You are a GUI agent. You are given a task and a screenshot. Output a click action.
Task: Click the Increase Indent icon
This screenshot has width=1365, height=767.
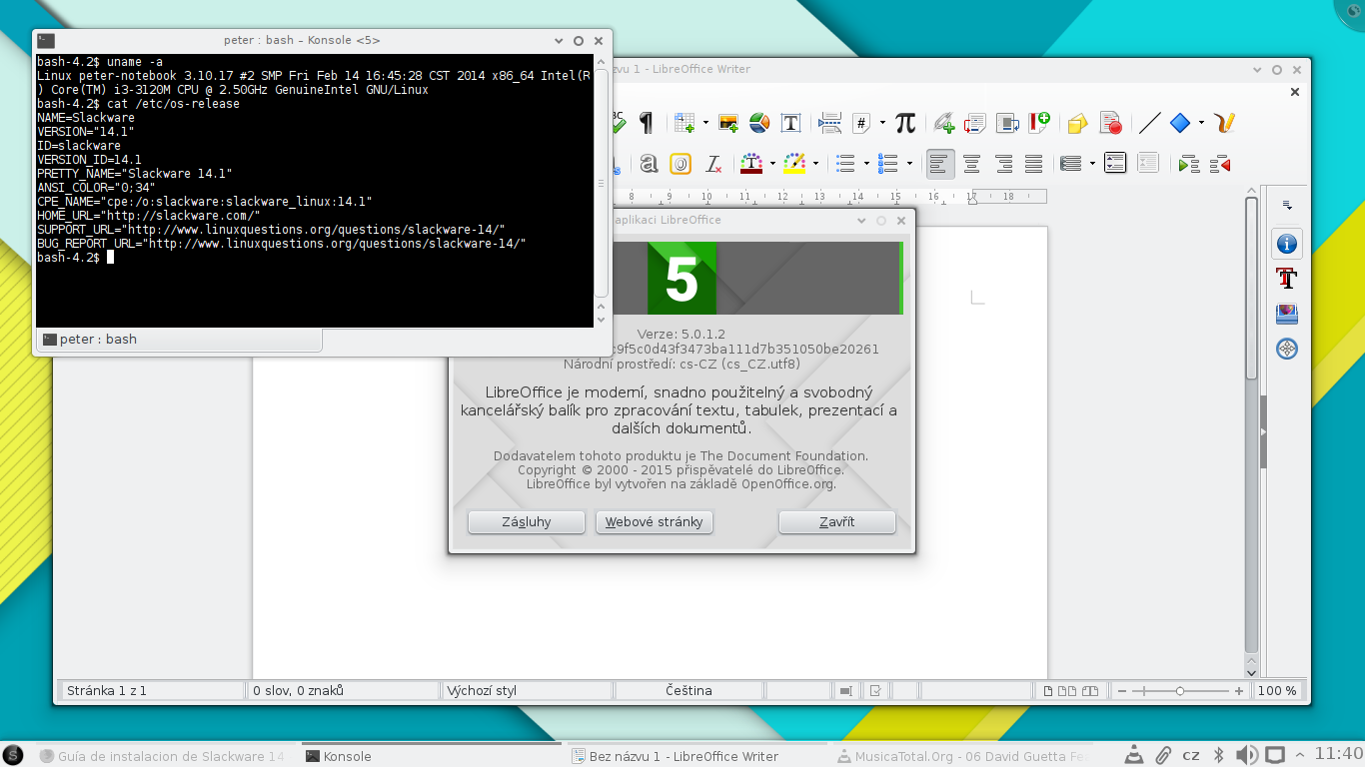1188,164
